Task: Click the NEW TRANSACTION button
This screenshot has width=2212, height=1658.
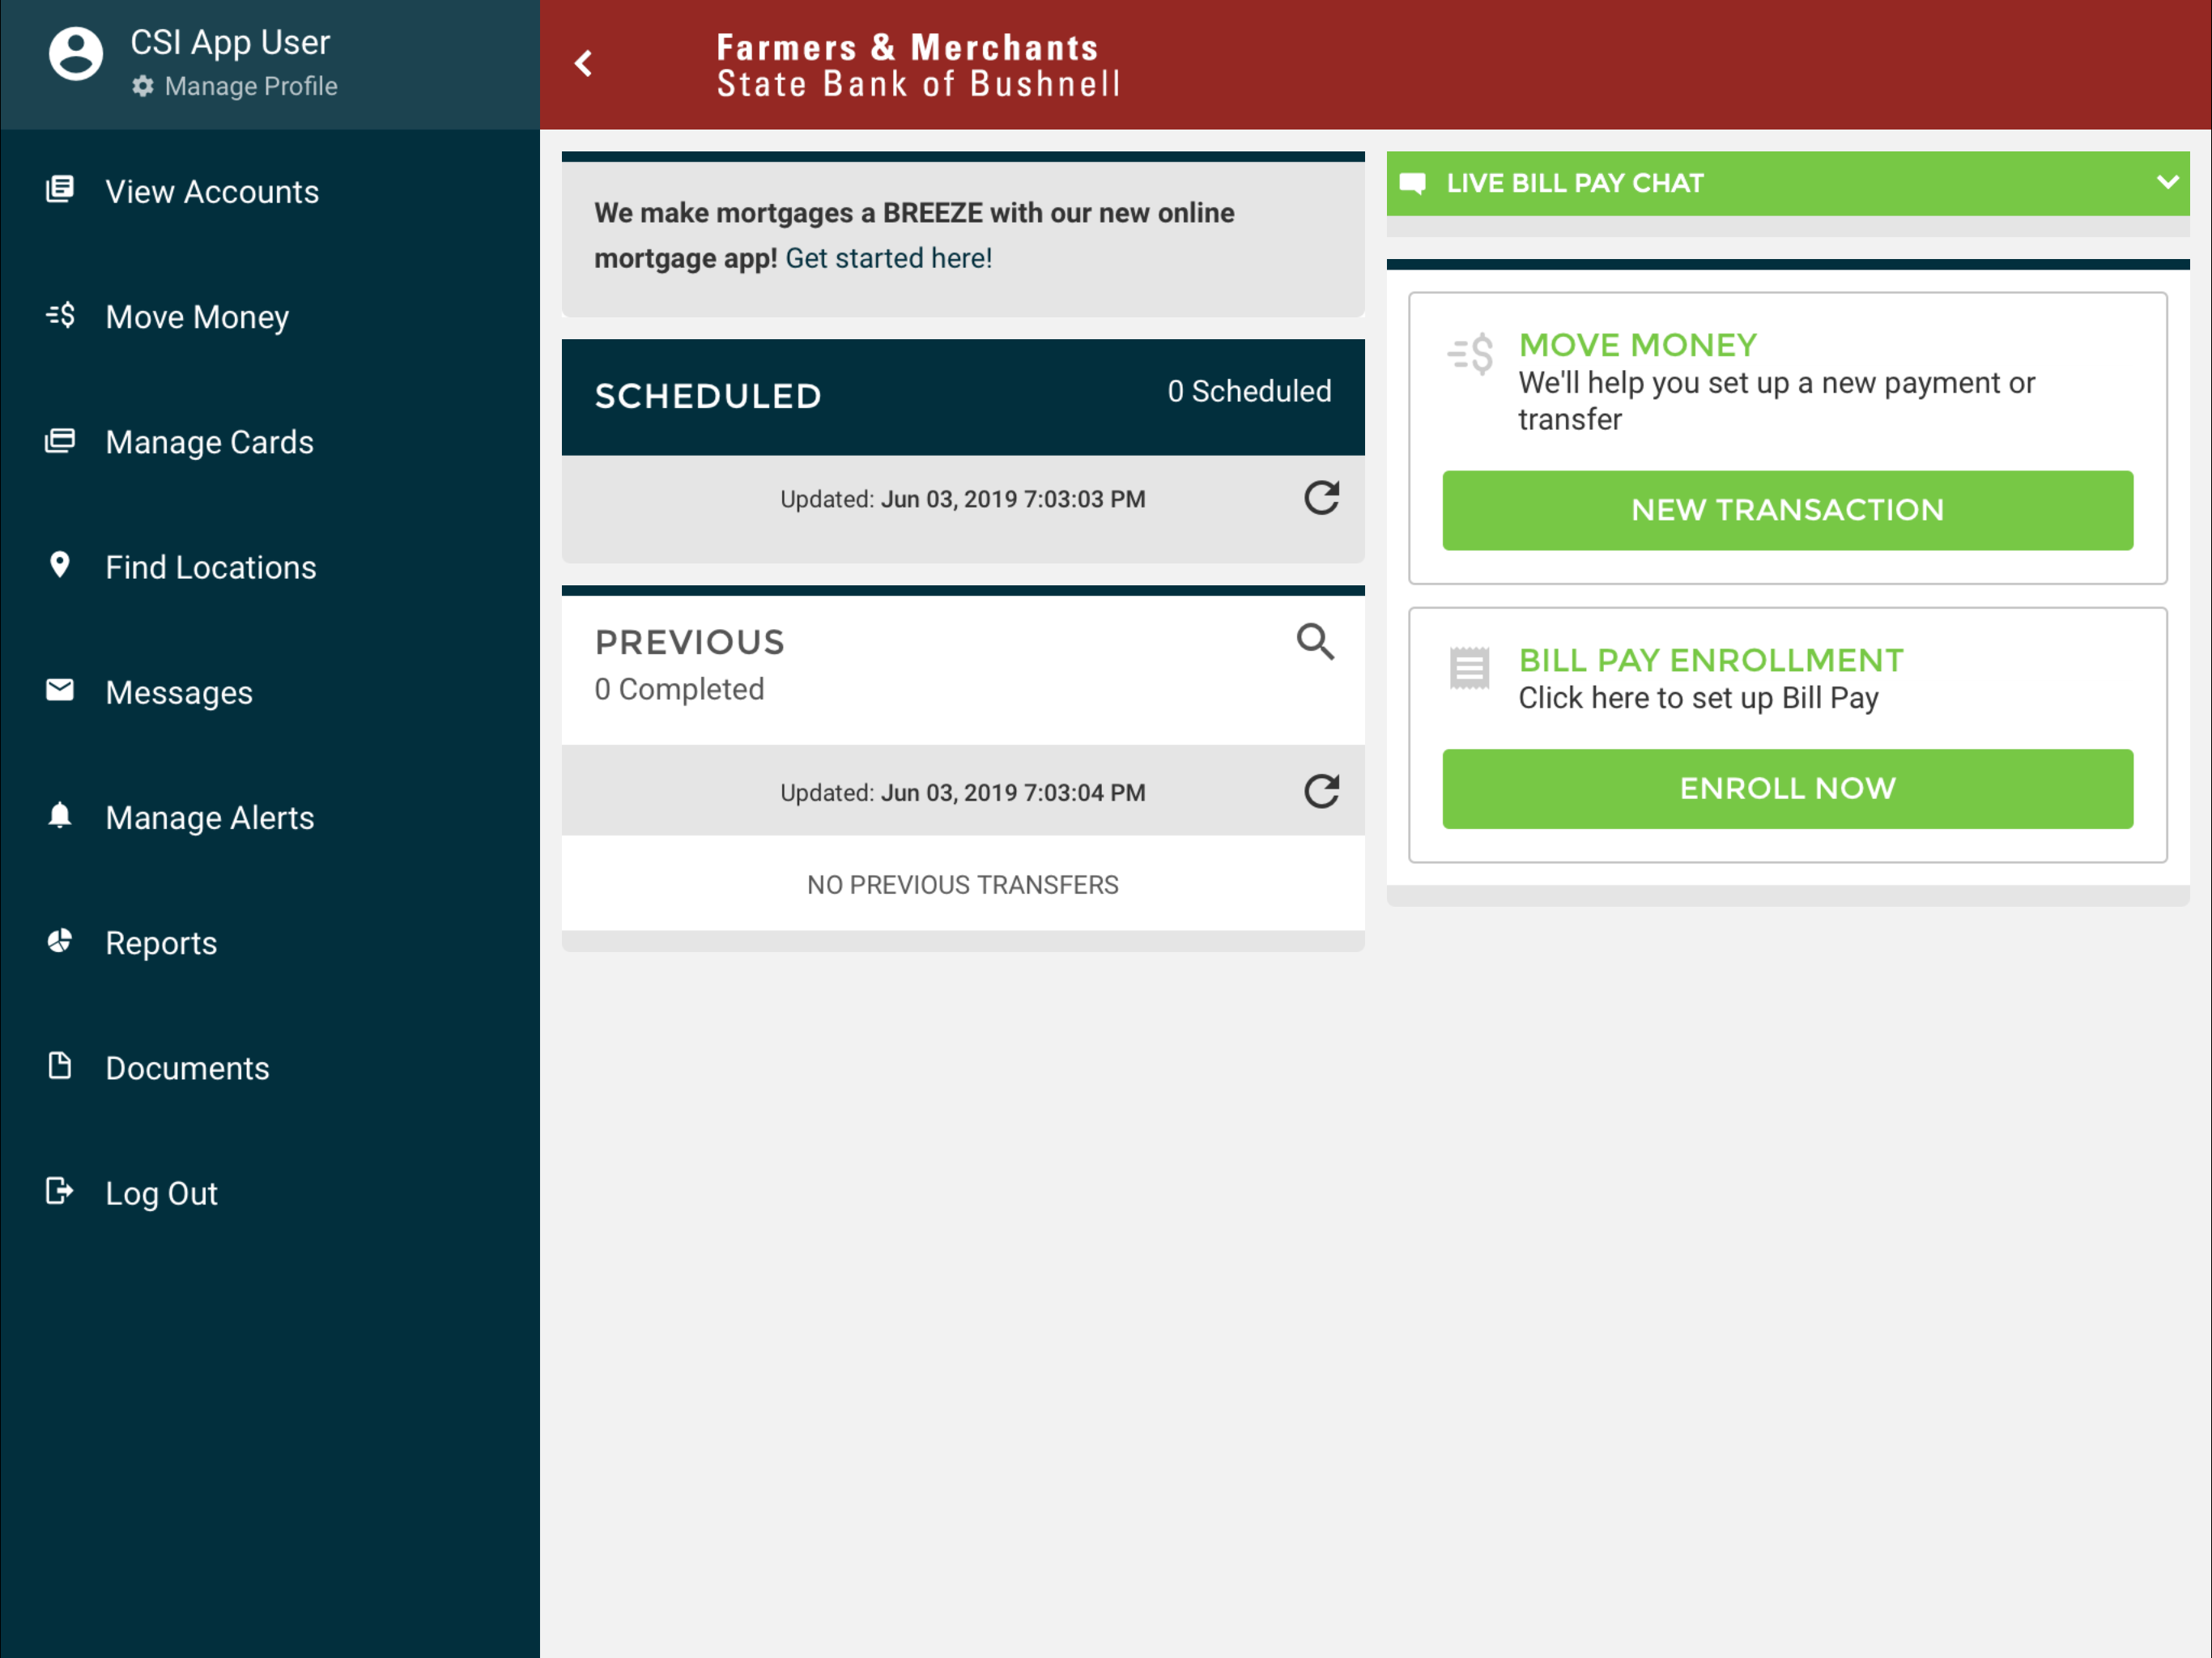Action: click(x=1787, y=510)
